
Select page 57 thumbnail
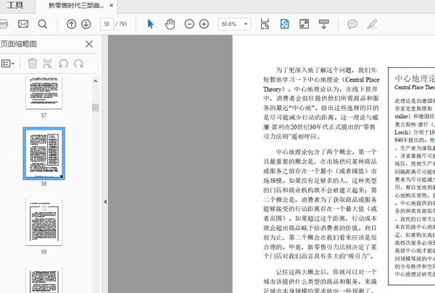coord(43,93)
